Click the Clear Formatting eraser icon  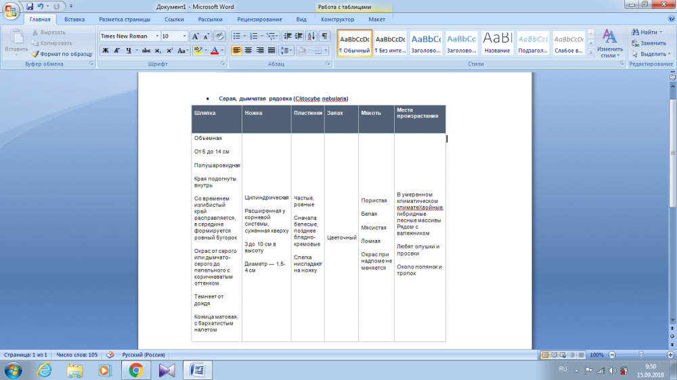[219, 37]
